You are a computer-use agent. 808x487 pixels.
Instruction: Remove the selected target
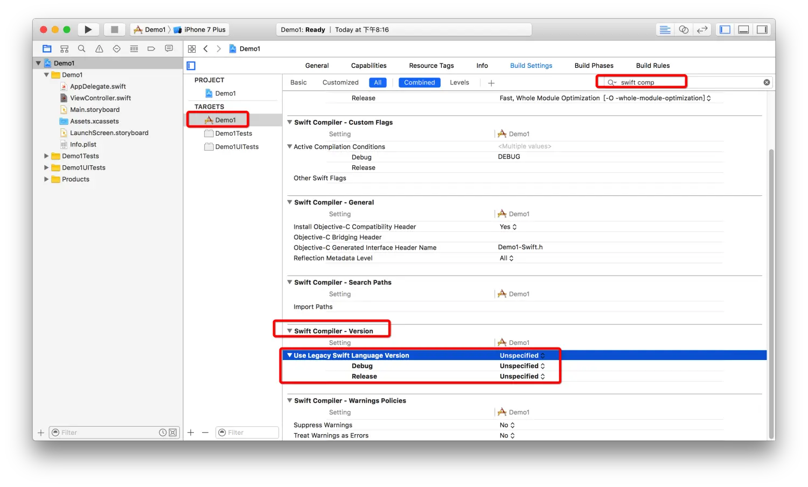205,433
